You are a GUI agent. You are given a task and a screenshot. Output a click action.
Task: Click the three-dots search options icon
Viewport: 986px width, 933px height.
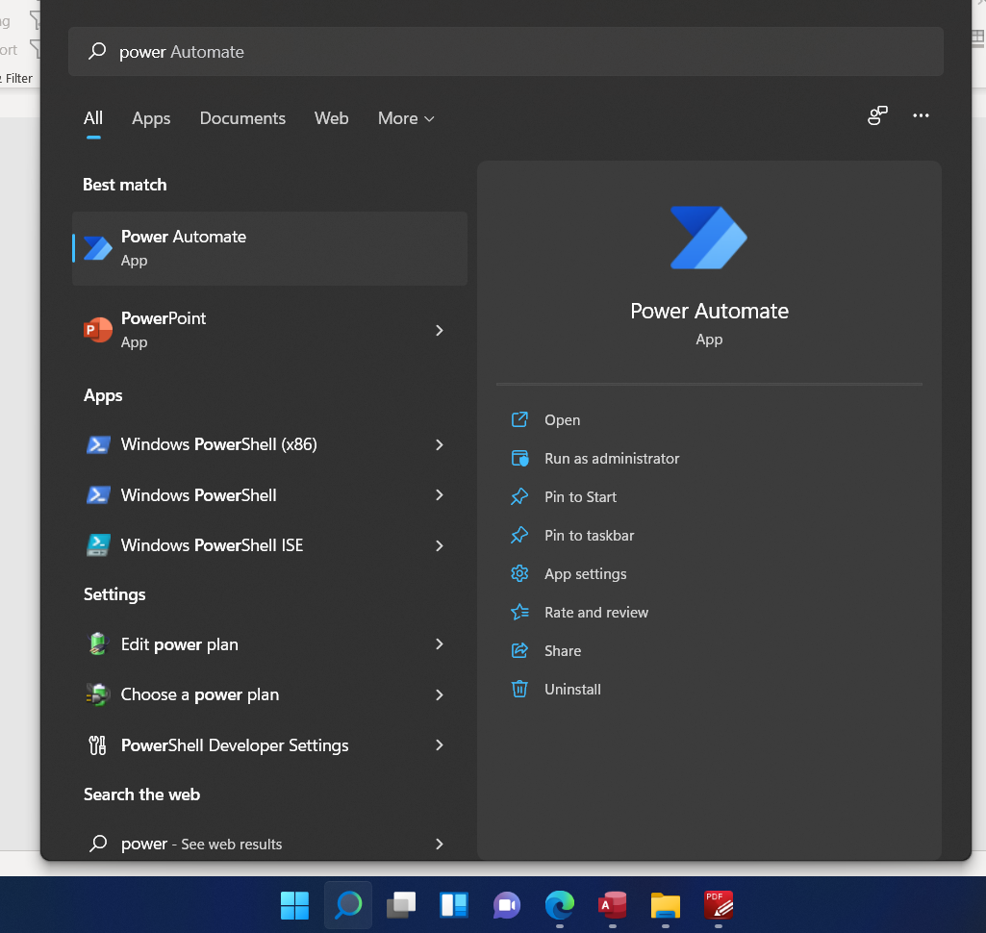tap(921, 116)
